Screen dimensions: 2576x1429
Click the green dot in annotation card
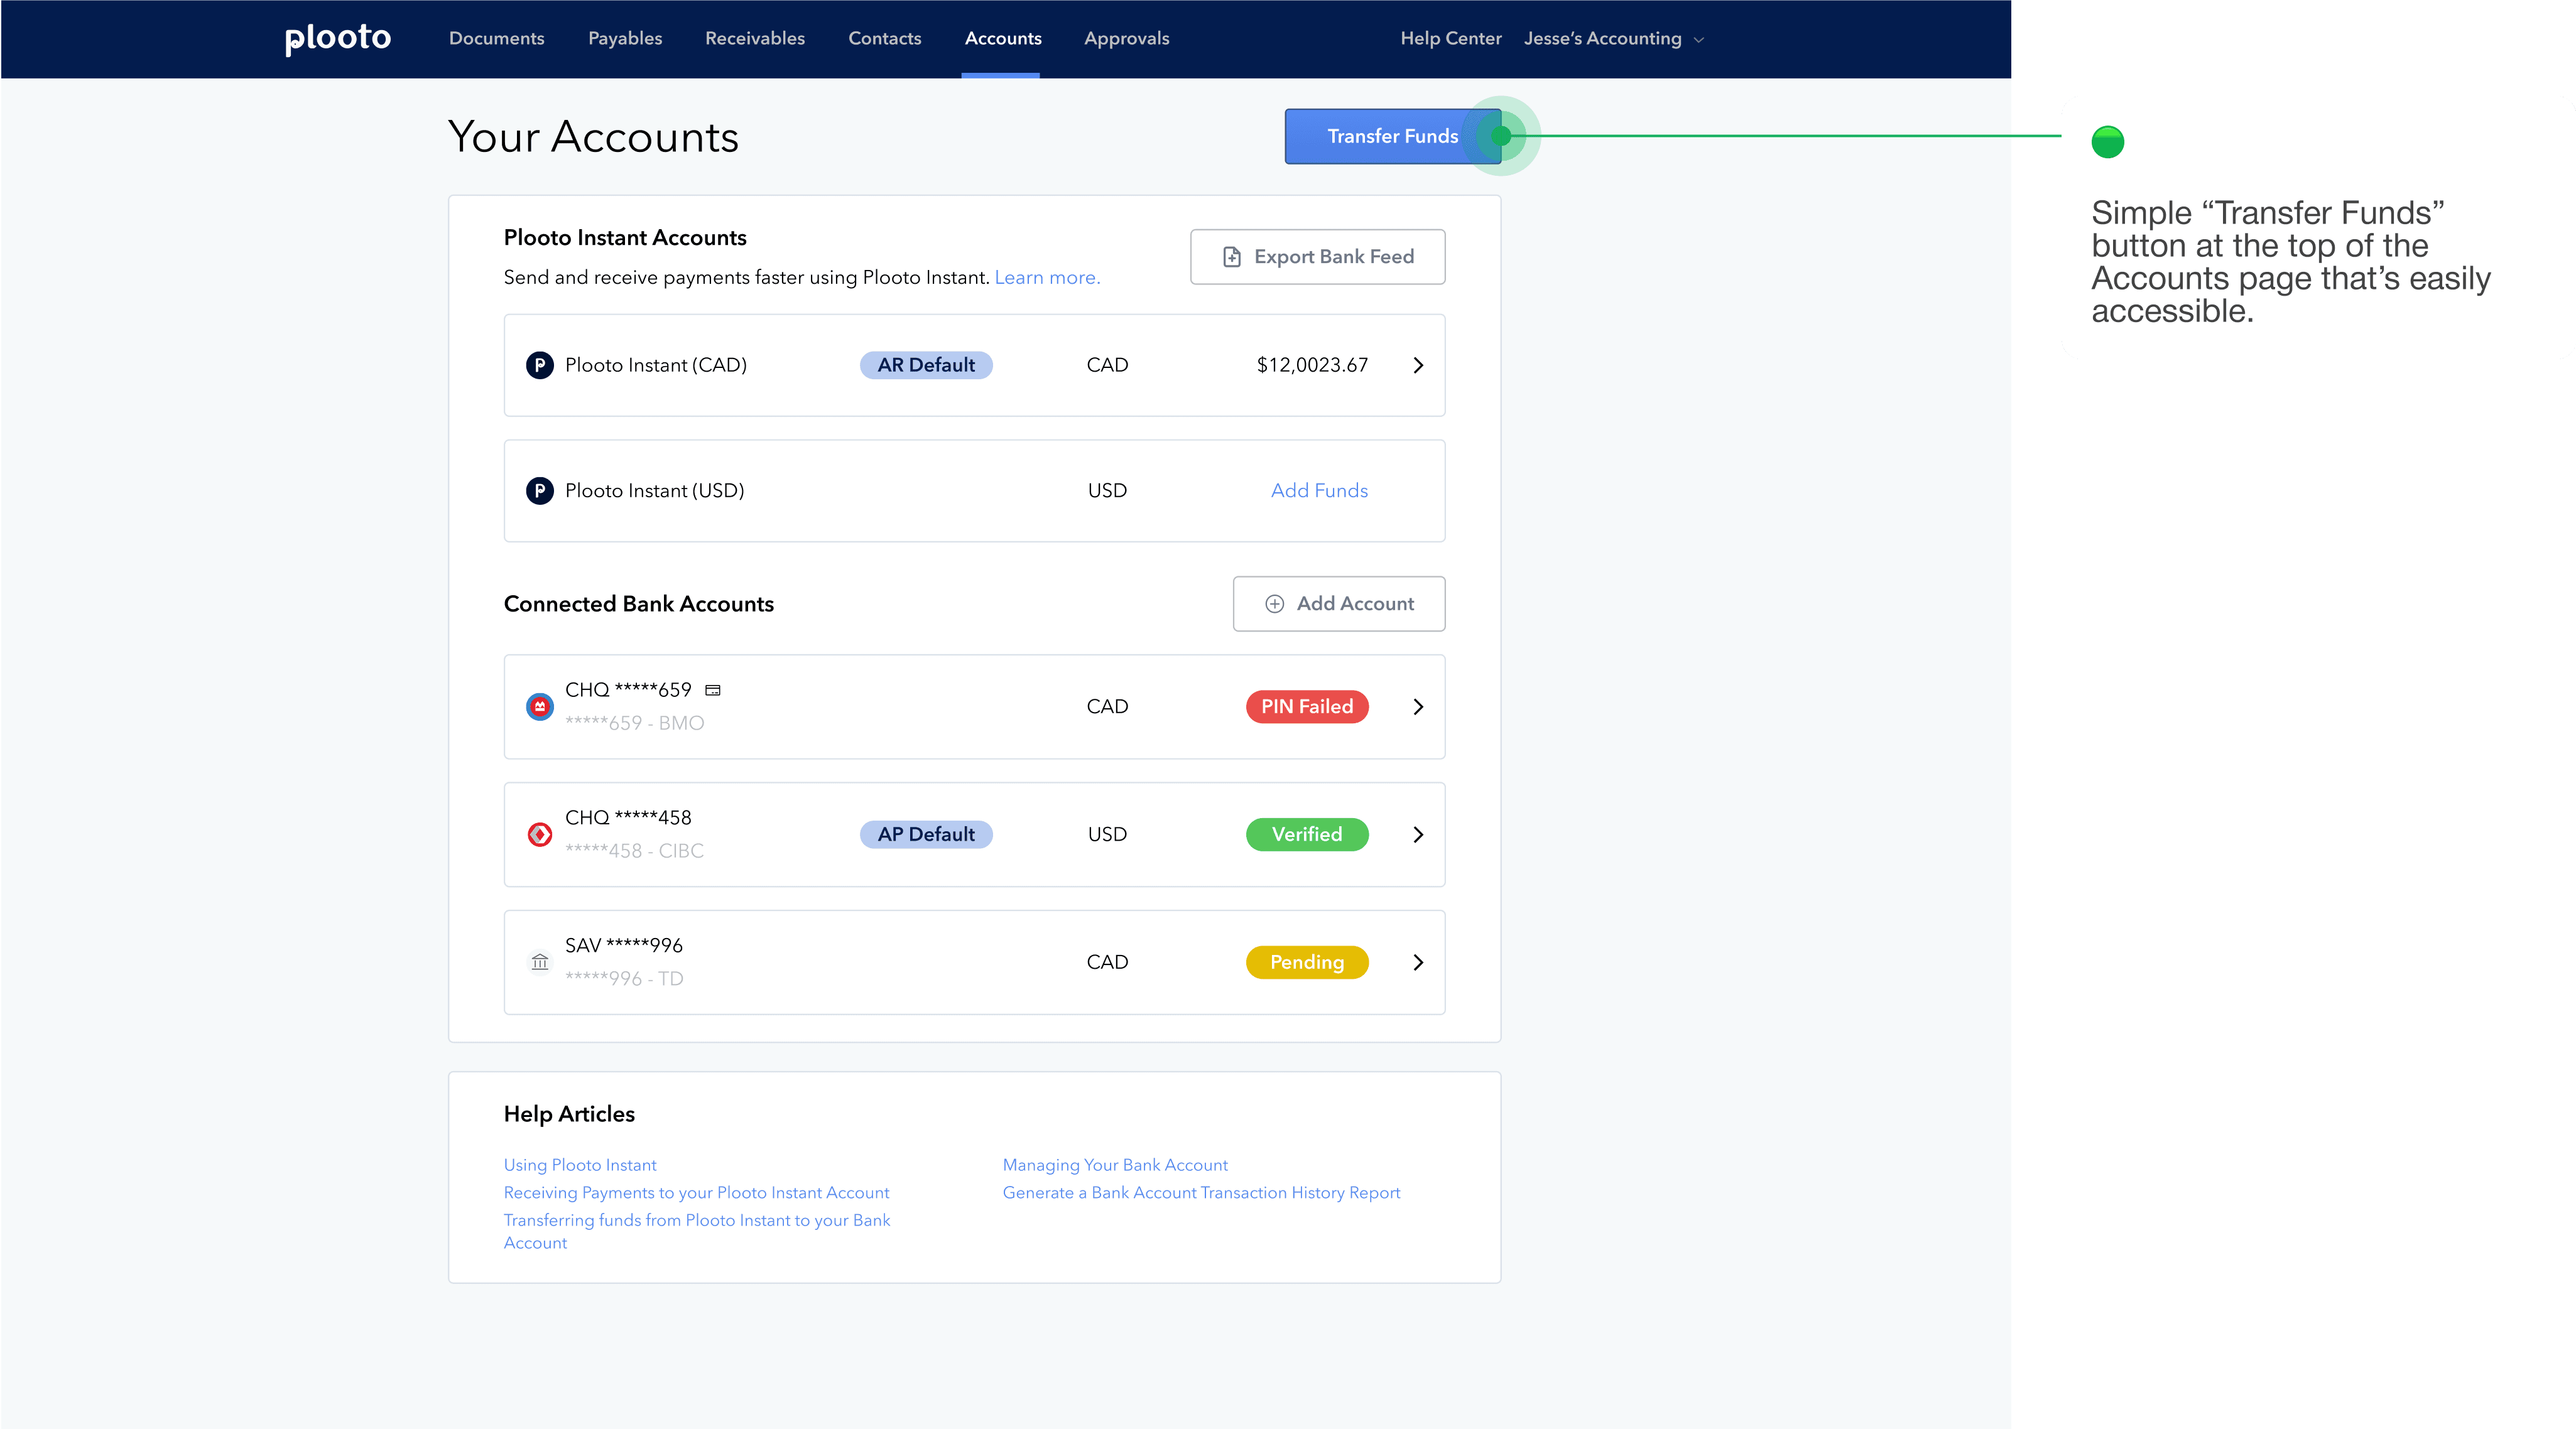(2107, 142)
